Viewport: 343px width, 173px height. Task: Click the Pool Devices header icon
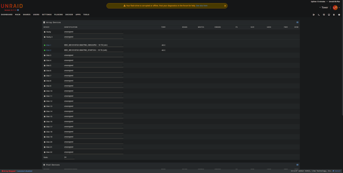tap(44, 165)
